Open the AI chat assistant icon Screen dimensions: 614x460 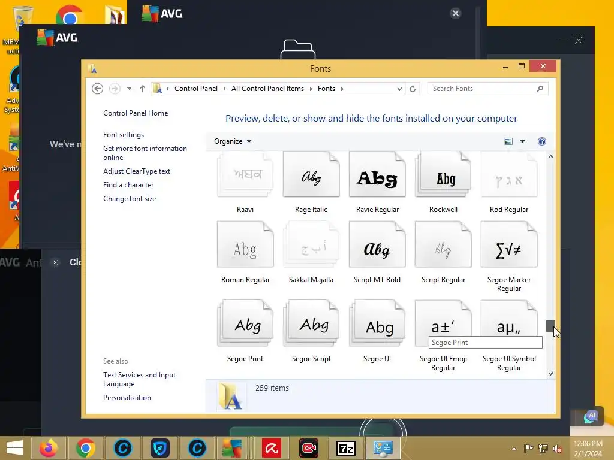(591, 417)
